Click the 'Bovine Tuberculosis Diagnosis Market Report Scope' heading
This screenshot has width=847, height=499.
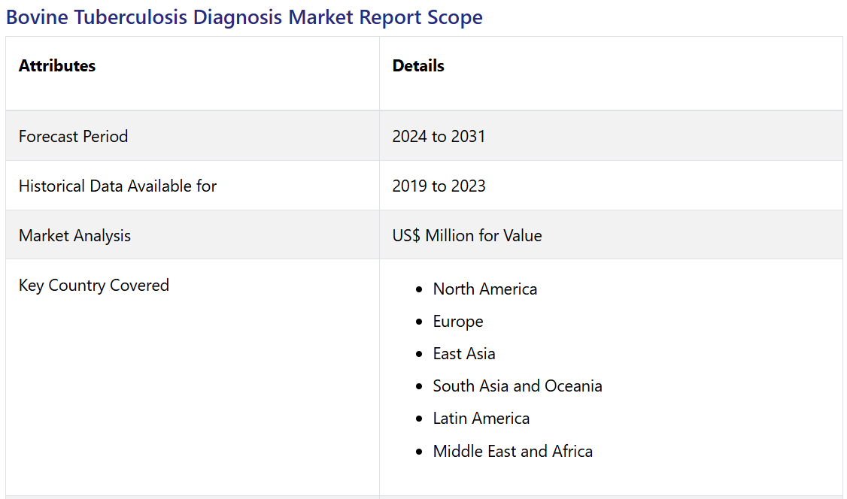point(244,17)
